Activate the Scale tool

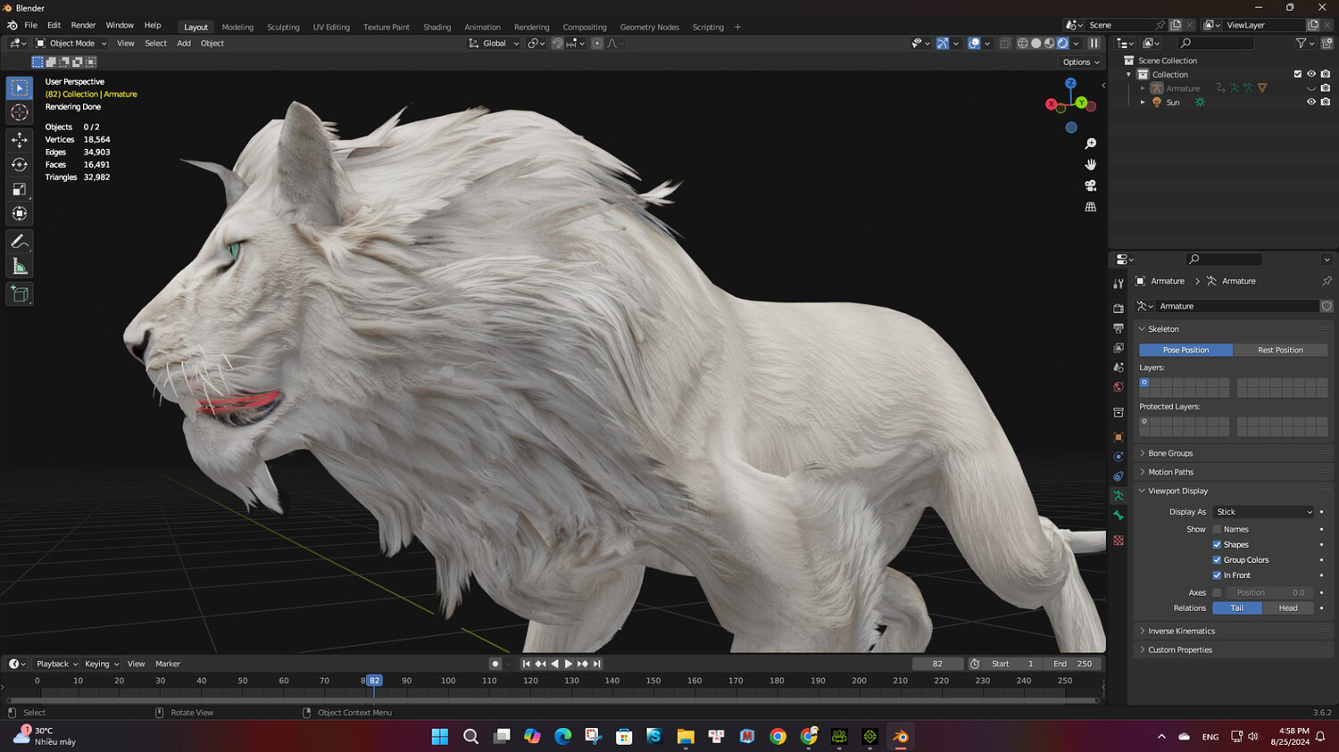pyautogui.click(x=20, y=189)
